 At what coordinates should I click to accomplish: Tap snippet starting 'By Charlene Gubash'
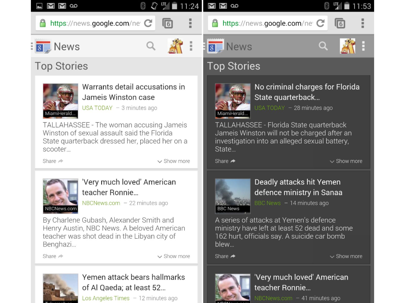114,232
